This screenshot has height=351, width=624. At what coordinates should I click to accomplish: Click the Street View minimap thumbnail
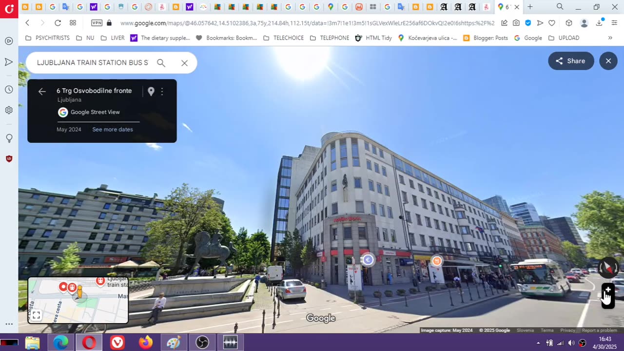(x=78, y=300)
